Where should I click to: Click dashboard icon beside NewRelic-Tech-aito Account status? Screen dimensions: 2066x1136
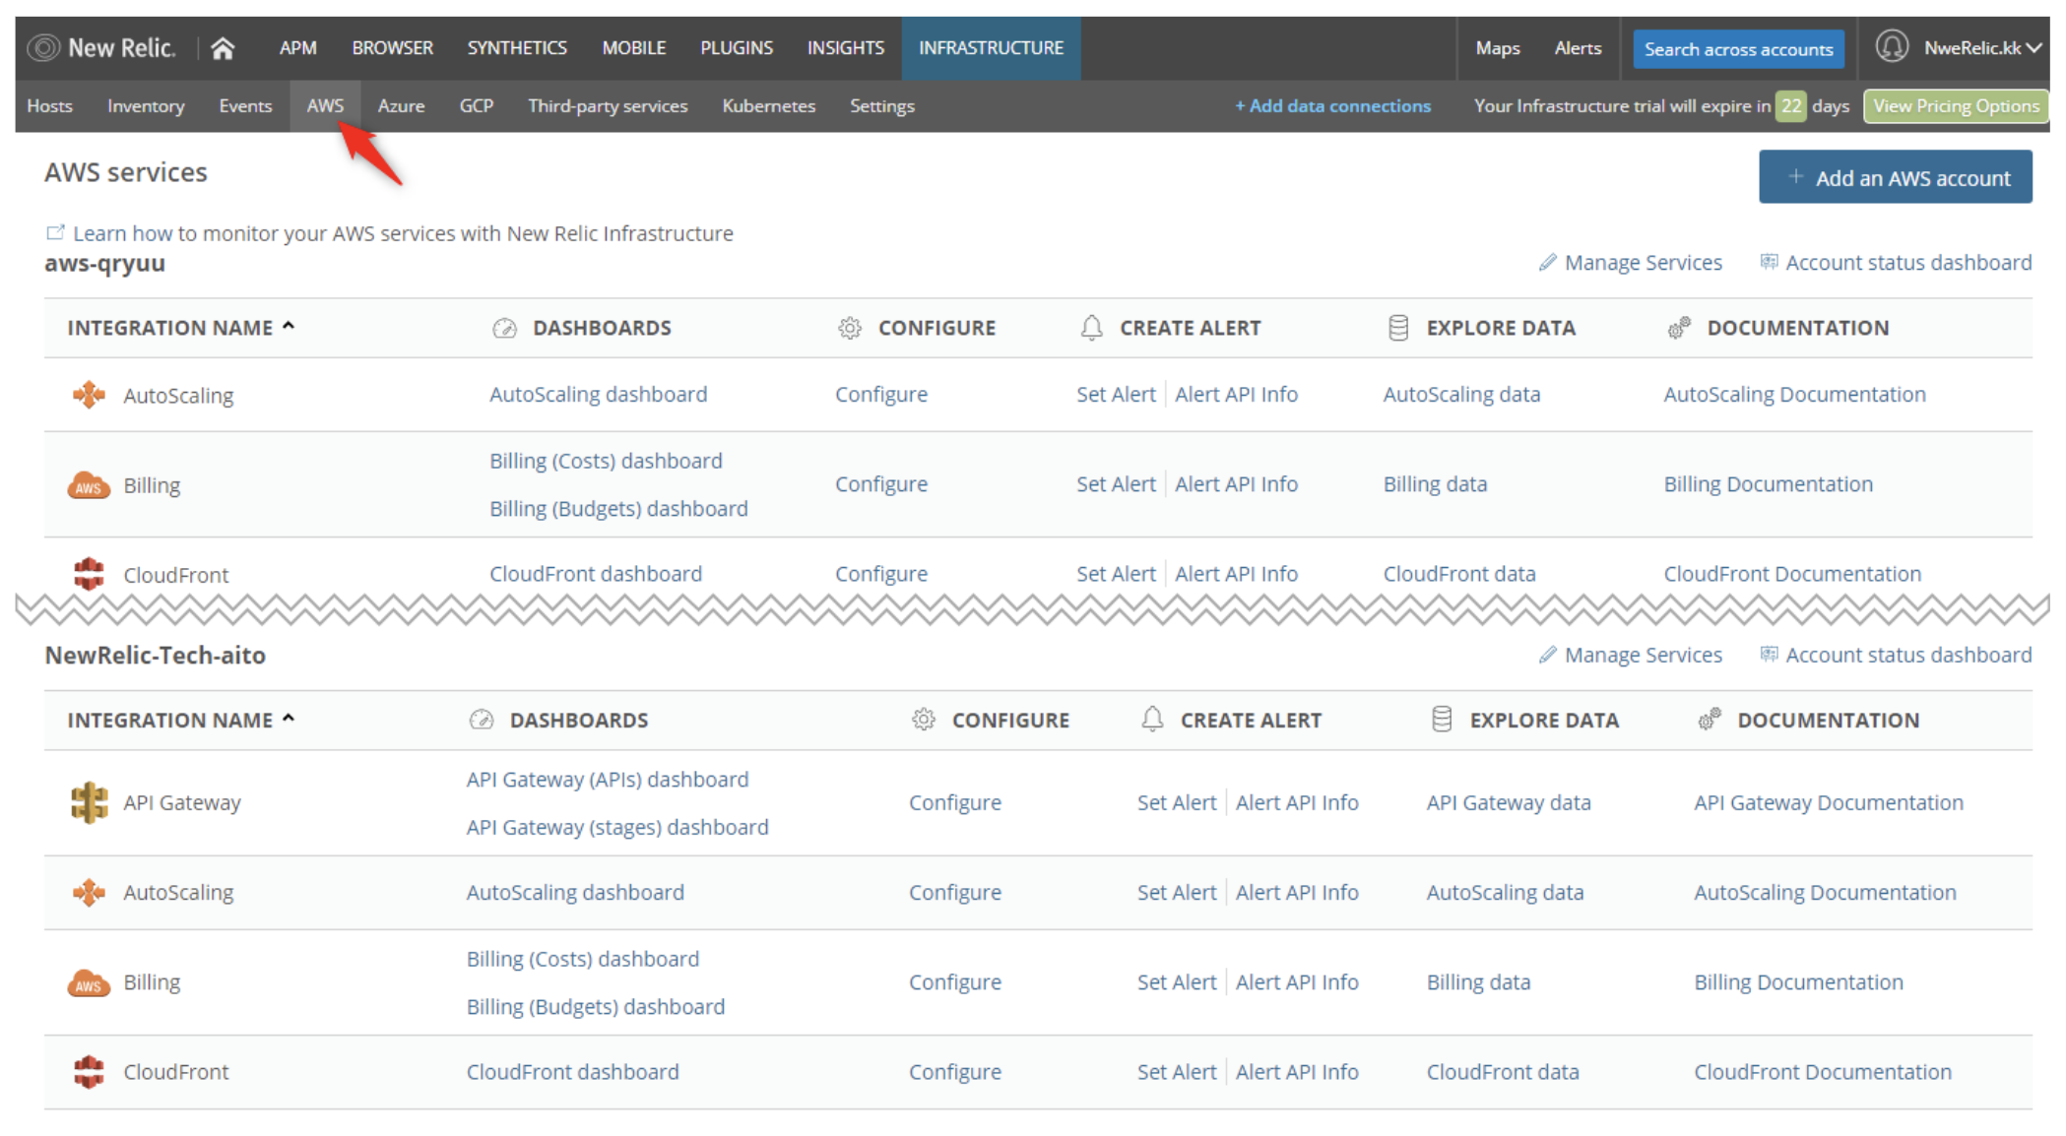coord(1770,655)
